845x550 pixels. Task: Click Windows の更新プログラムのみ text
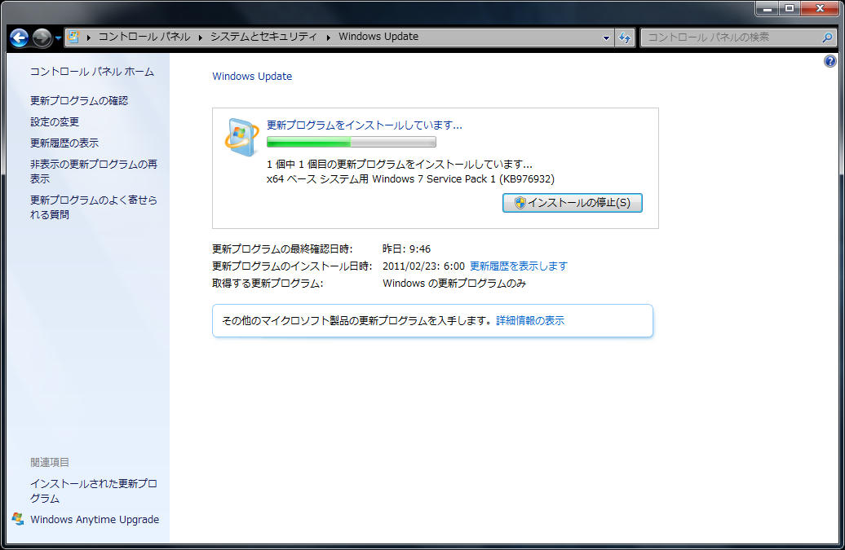(454, 284)
